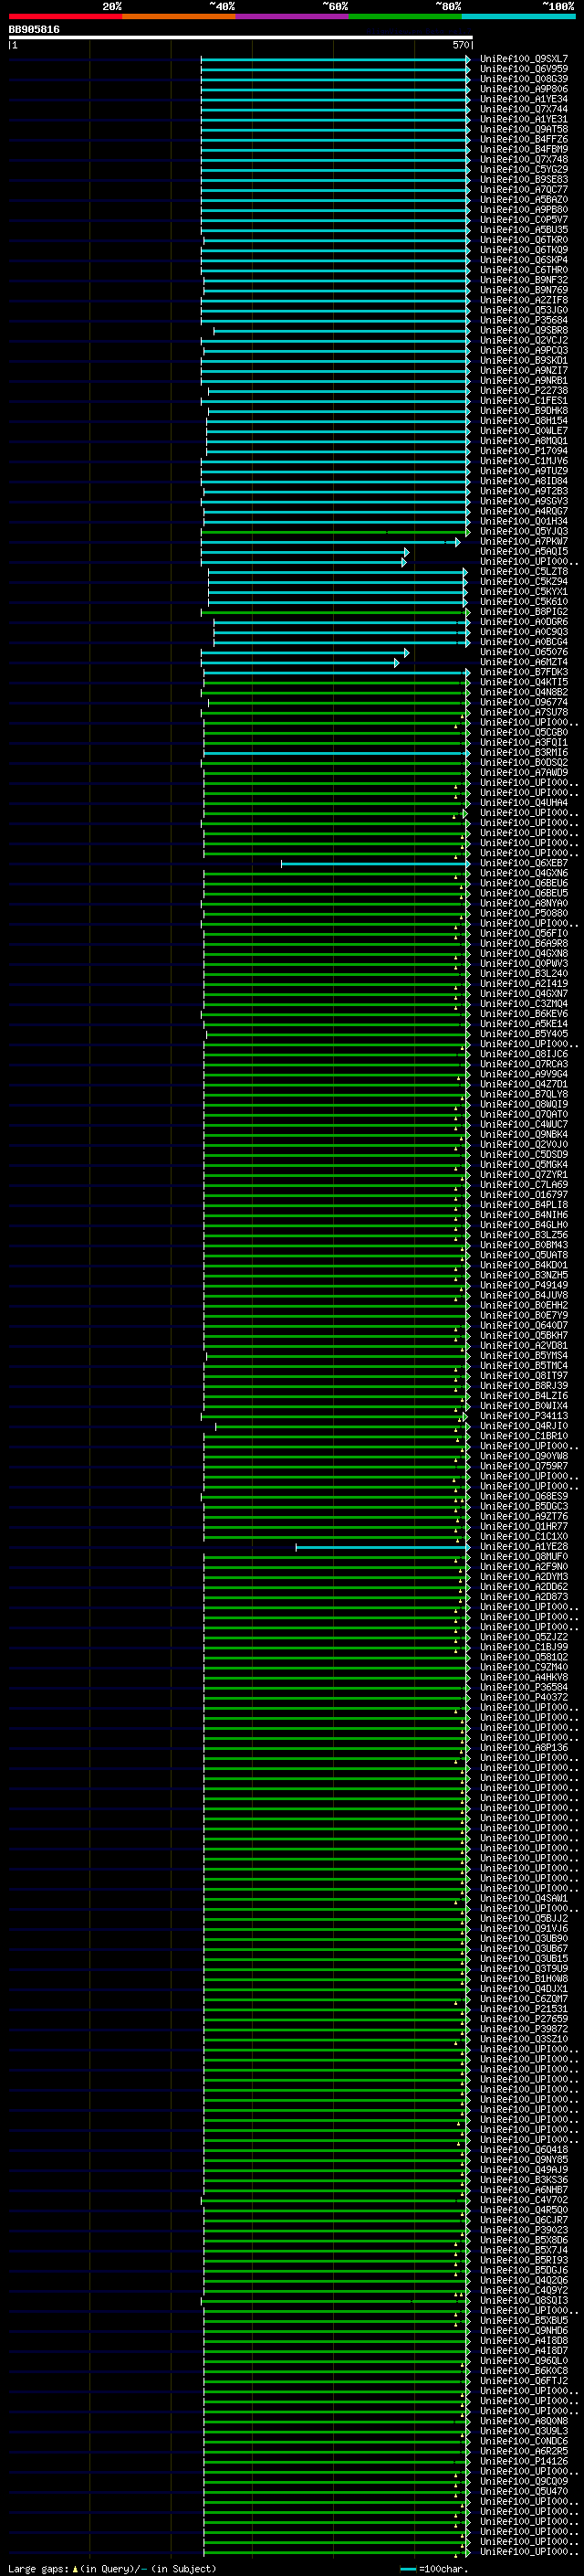The height and width of the screenshot is (2576, 584).
Task: Select the UniRef100_P36584 hit label
Action: 524,1688
